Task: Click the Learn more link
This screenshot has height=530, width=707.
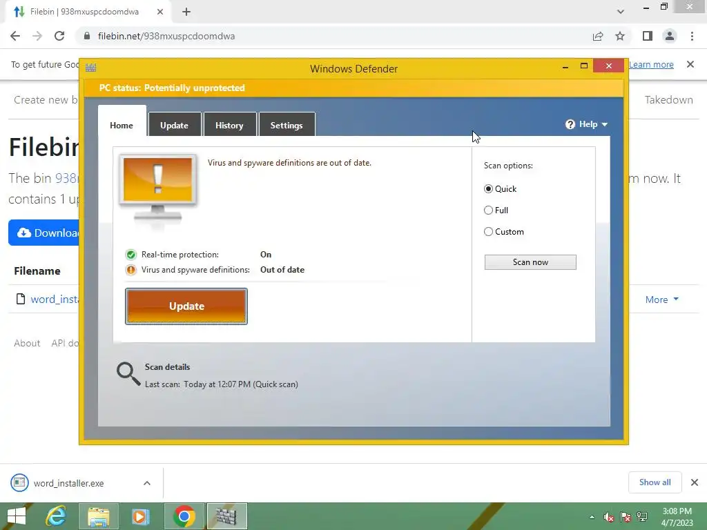Action: coord(651,64)
